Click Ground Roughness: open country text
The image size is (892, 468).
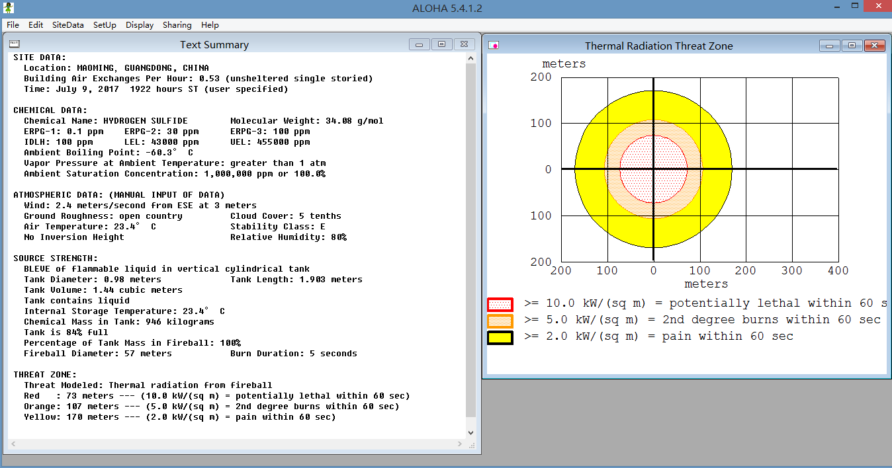tap(103, 216)
